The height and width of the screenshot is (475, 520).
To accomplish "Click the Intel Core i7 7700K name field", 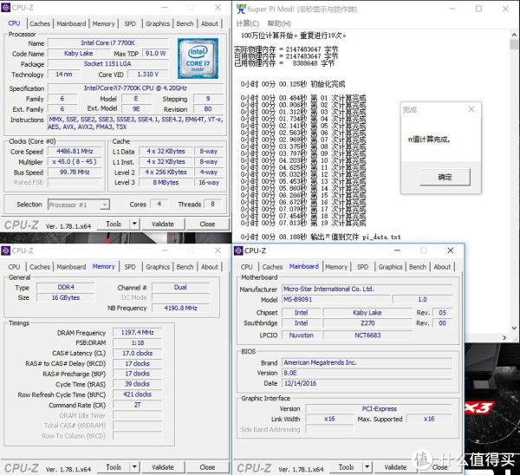I will [108, 42].
